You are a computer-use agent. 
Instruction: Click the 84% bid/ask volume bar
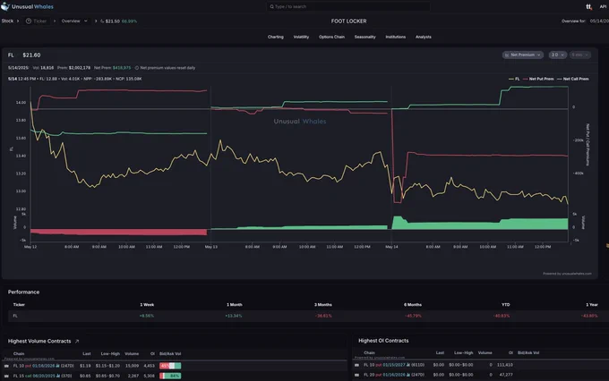tap(170, 376)
